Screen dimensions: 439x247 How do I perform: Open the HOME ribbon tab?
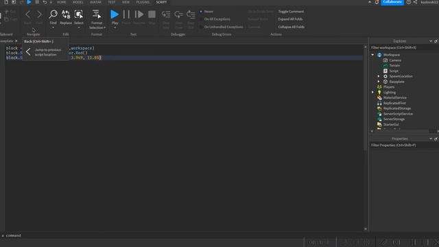[61, 2]
